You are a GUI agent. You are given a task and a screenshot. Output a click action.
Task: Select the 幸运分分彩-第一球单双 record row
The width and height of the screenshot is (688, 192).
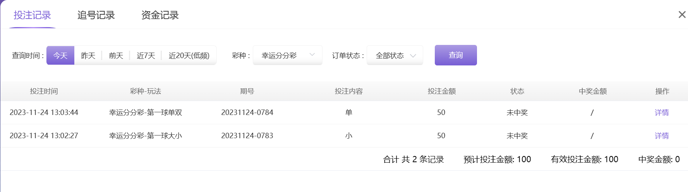146,113
